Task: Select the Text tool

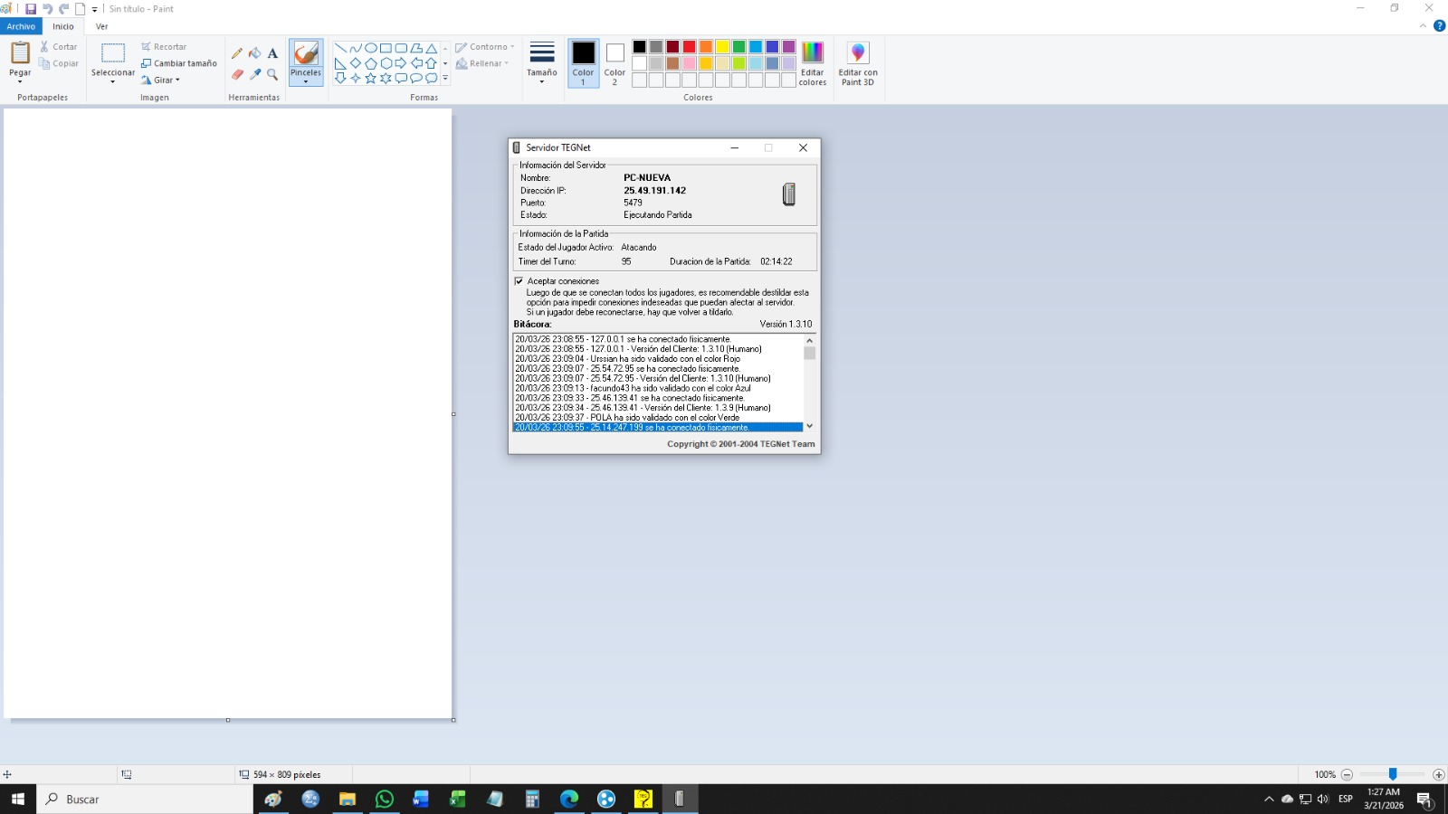Action: click(x=272, y=53)
